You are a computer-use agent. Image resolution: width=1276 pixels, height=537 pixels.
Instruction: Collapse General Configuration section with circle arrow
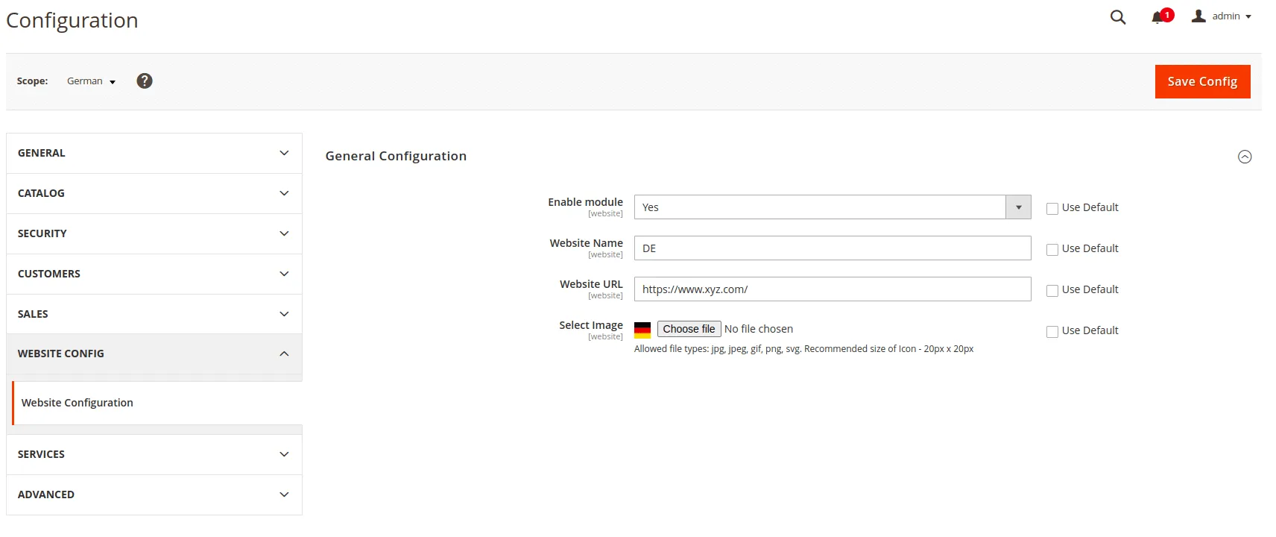point(1244,157)
